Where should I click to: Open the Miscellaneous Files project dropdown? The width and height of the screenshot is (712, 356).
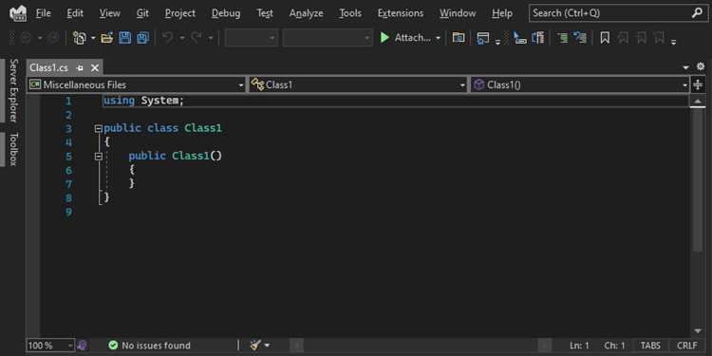(136, 84)
